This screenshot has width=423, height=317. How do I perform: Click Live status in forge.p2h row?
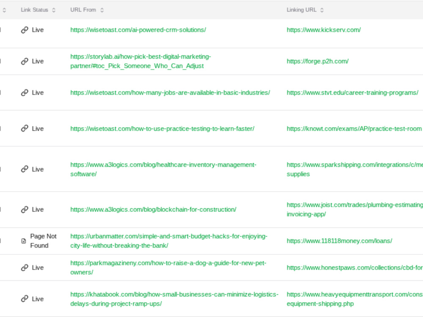click(x=38, y=61)
